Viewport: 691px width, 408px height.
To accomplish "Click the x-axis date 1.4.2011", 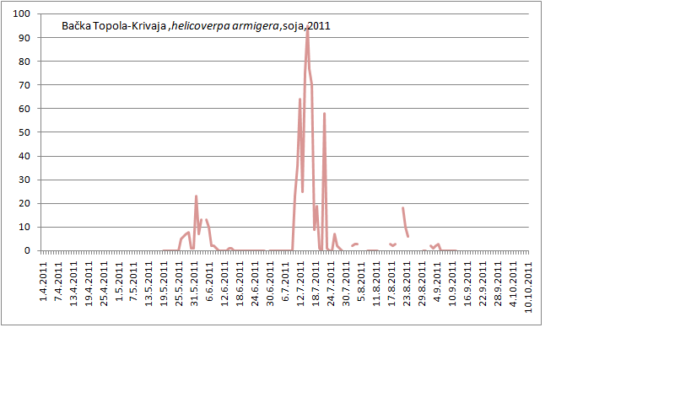I will click(43, 287).
